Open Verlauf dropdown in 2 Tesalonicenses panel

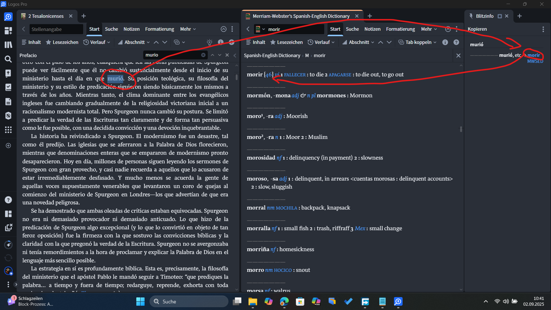coord(97,42)
